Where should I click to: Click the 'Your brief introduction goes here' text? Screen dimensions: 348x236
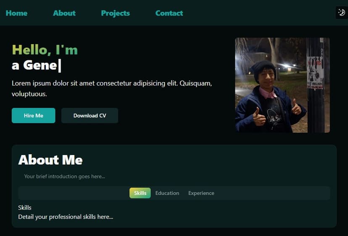tap(65, 177)
